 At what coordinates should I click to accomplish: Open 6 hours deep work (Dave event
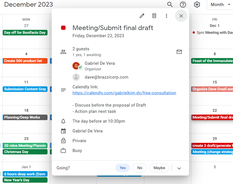[x=25, y=174]
